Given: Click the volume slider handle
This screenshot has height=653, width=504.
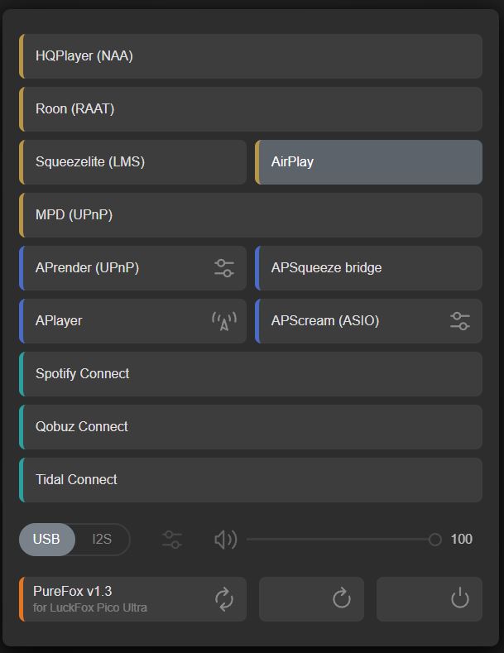Looking at the screenshot, I should coord(434,540).
